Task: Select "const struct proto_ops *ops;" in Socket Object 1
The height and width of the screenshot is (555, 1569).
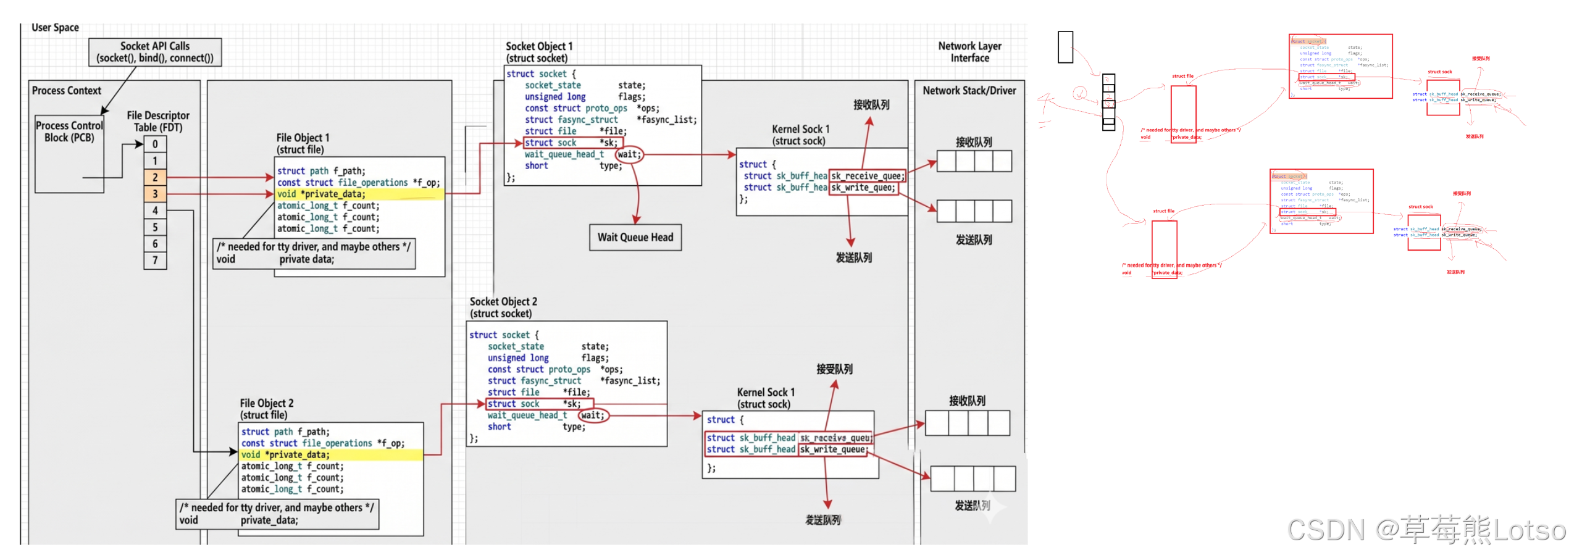Action: 592,109
